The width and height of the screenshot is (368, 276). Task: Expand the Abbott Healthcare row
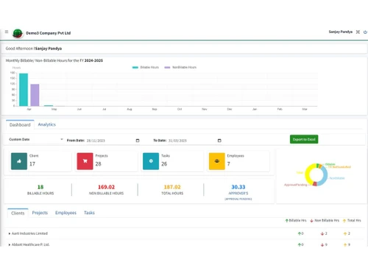click(x=10, y=244)
